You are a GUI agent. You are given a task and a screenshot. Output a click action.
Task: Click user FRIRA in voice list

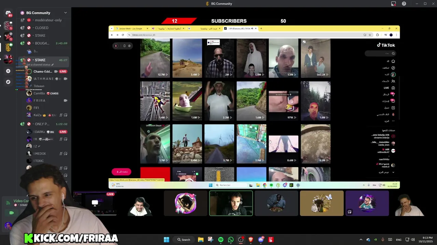click(39, 100)
